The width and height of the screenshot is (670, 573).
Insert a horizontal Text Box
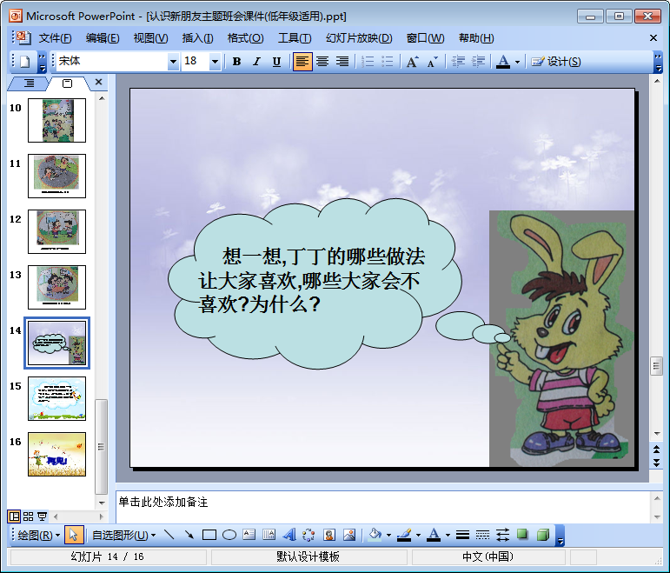(x=249, y=535)
